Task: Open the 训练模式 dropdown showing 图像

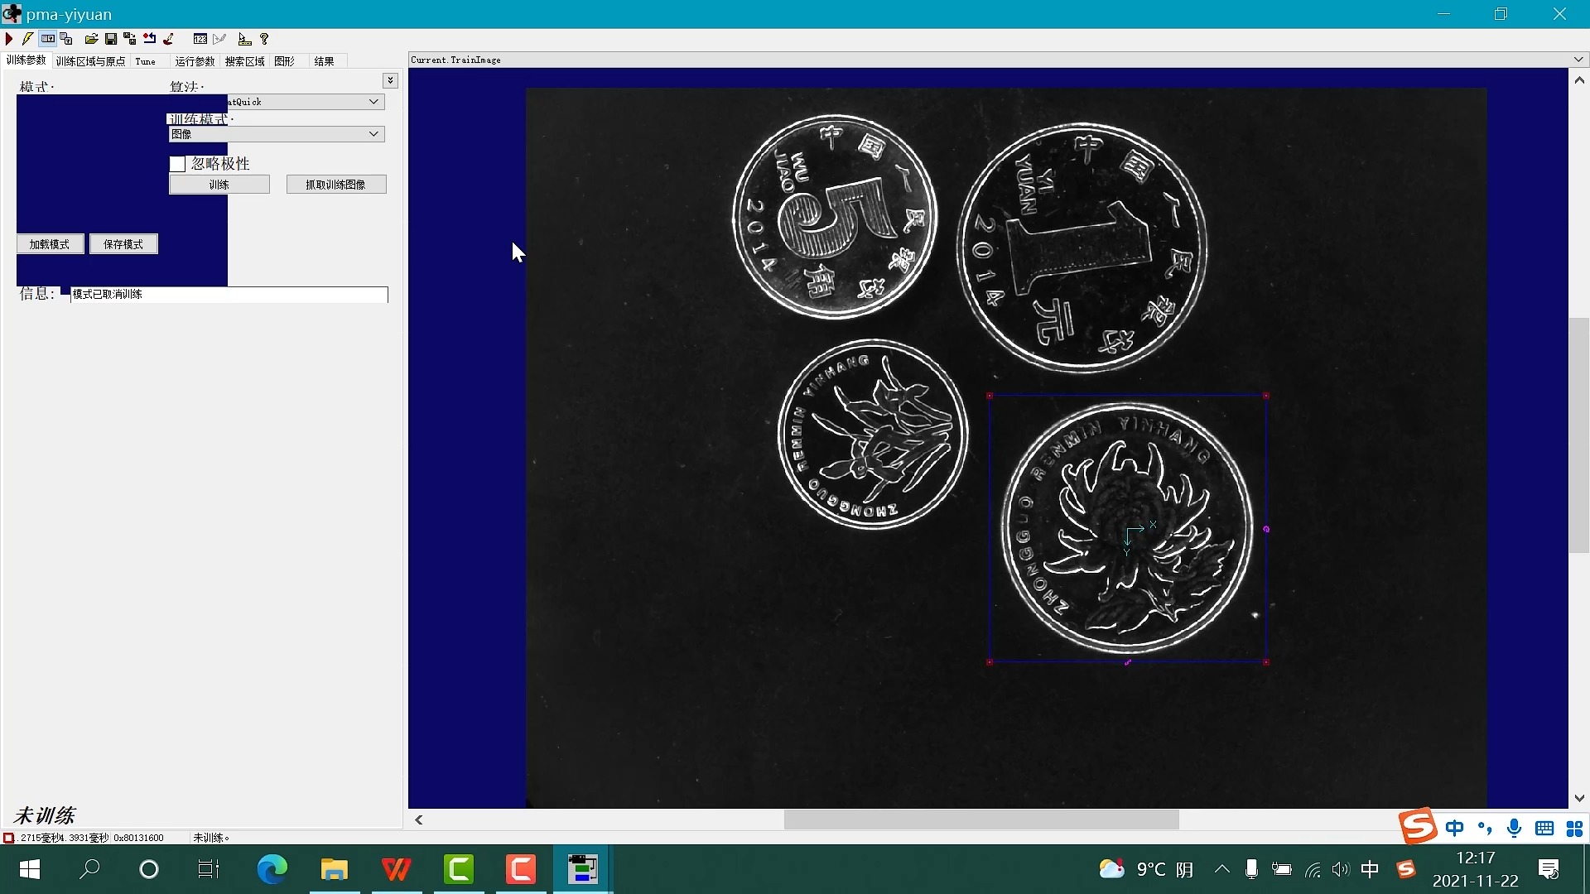Action: (277, 134)
